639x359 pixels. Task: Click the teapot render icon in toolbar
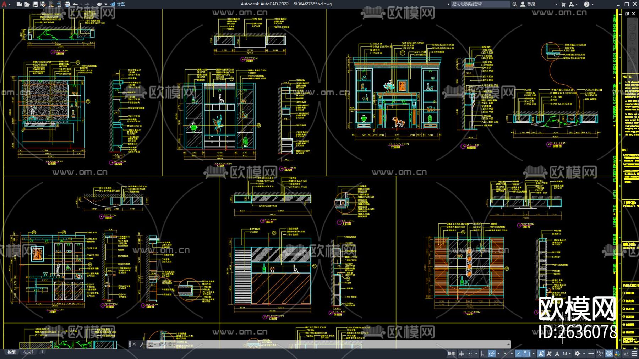tap(99, 4)
